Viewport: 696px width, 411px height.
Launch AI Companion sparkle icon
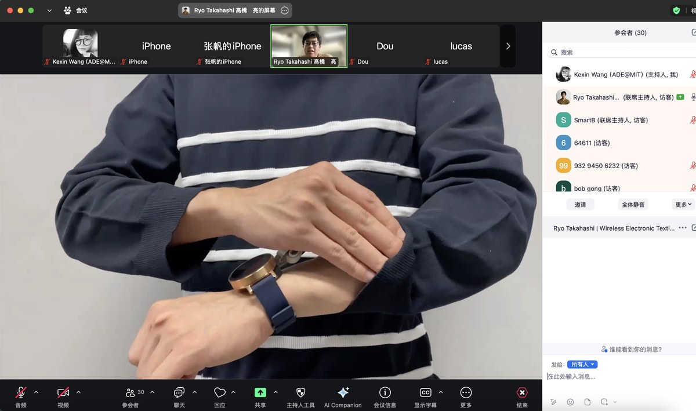[343, 392]
